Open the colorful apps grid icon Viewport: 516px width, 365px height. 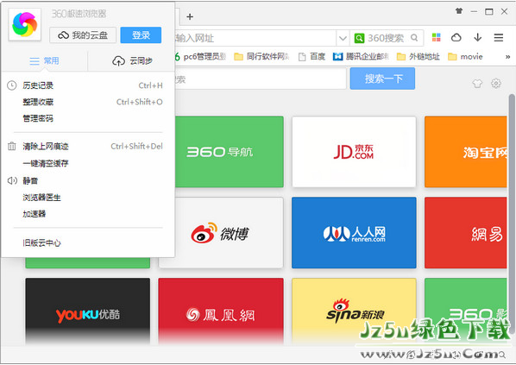(x=437, y=37)
